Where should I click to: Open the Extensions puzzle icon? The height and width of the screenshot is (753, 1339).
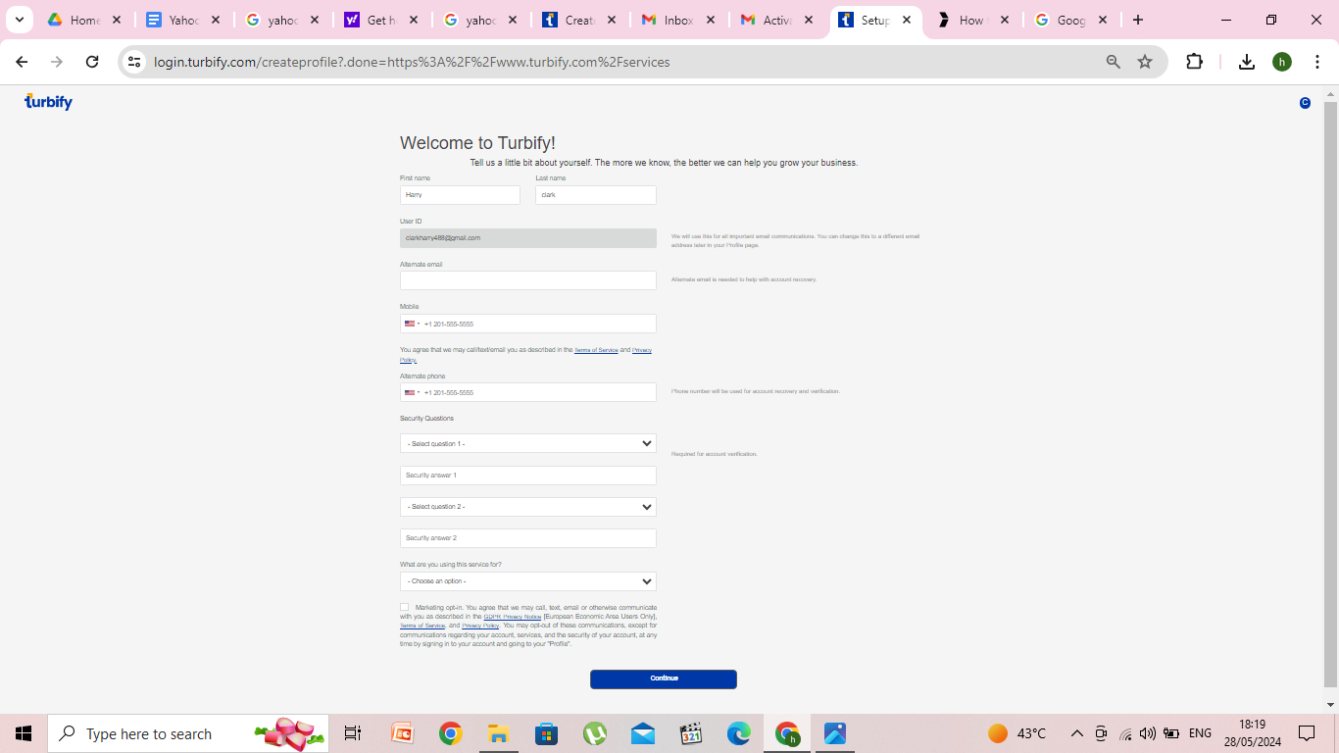(x=1194, y=62)
